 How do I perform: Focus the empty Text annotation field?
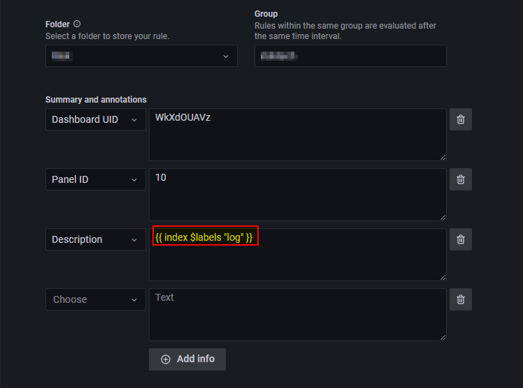click(x=298, y=315)
